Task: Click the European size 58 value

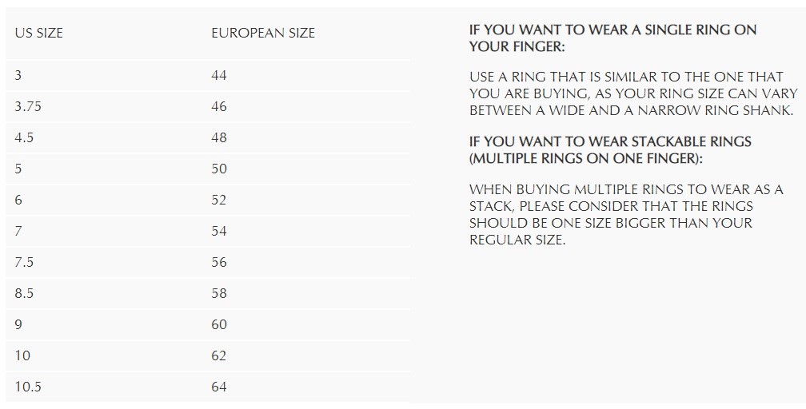Action: pos(219,293)
